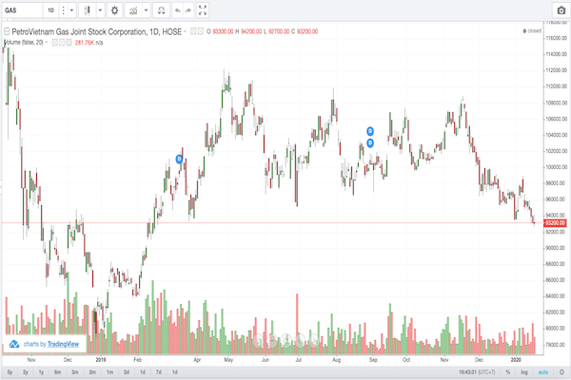Open Volume indicator format settings icon
571x380 pixels.
[x=62, y=43]
